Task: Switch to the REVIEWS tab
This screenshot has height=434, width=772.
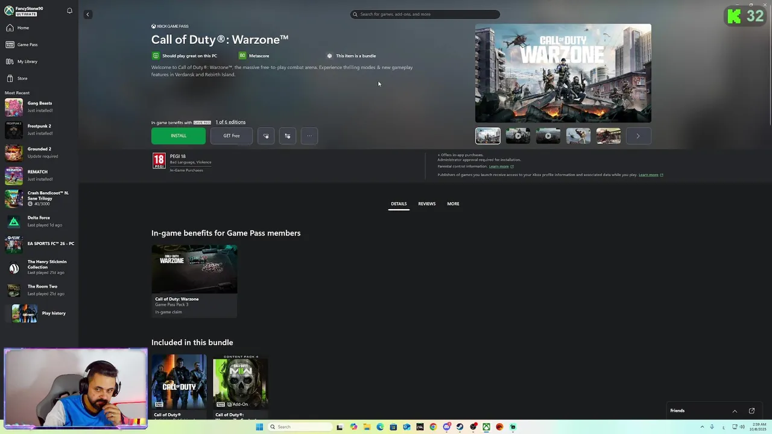Action: pos(427,204)
